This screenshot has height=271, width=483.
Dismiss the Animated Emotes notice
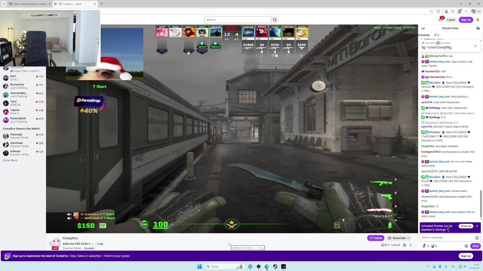coord(477,226)
